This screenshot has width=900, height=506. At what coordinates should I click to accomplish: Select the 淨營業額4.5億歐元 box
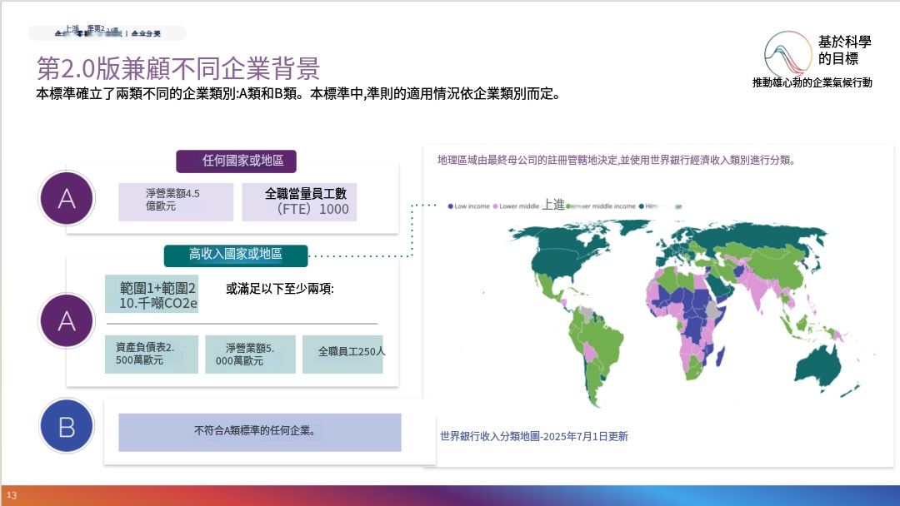point(176,201)
